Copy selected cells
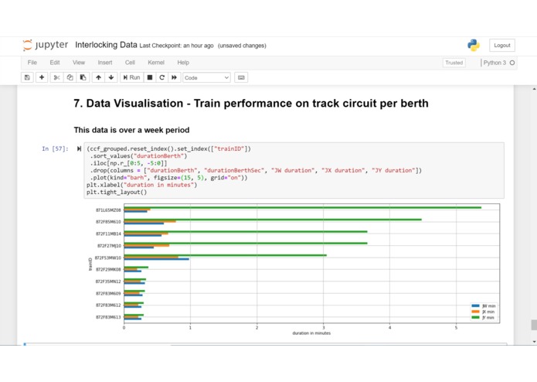This screenshot has width=537, height=382. 70,77
